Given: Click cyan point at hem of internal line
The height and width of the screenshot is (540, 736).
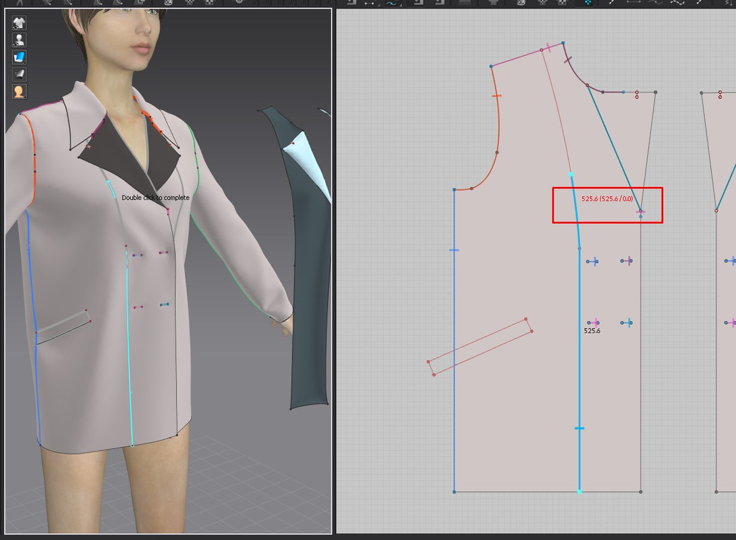Looking at the screenshot, I should coord(579,491).
